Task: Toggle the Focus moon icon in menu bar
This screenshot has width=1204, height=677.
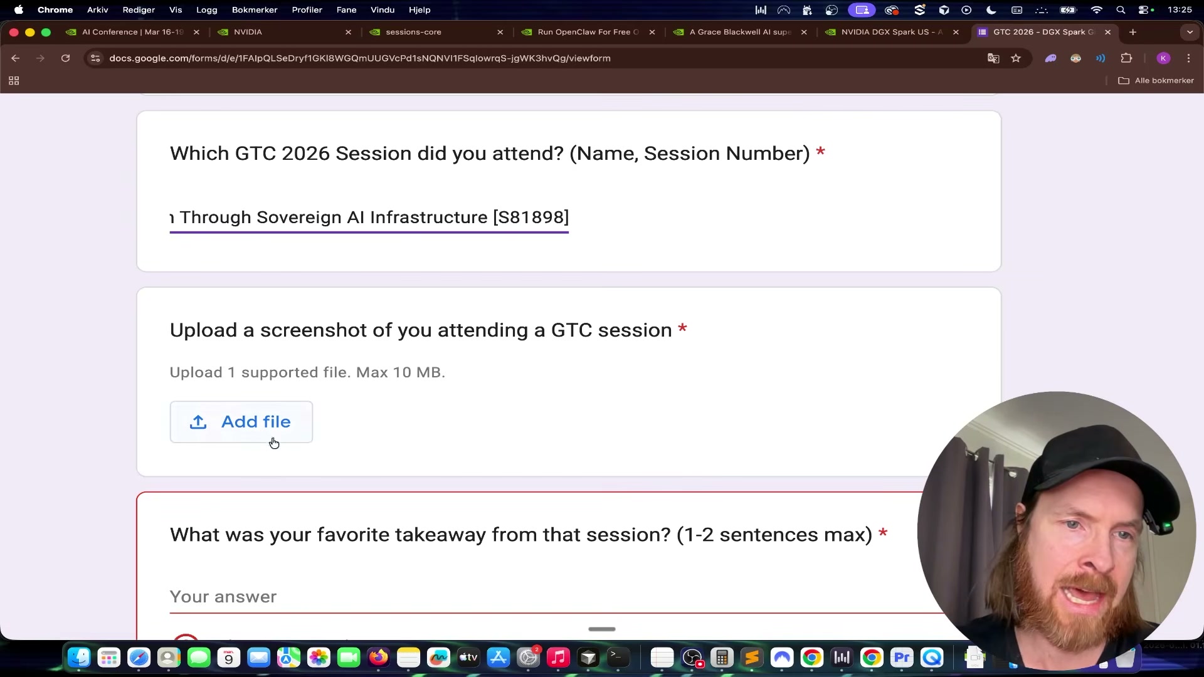Action: (x=991, y=9)
